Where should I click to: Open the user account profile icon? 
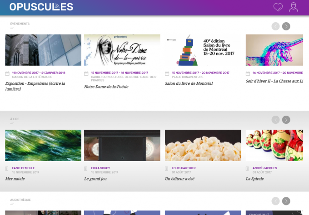tap(294, 7)
